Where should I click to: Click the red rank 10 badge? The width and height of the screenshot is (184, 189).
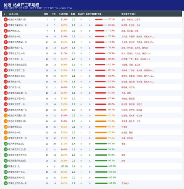point(6,70)
